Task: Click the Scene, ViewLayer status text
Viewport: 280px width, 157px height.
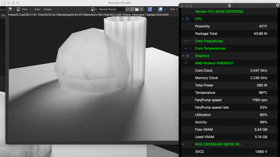Action: coord(134,15)
